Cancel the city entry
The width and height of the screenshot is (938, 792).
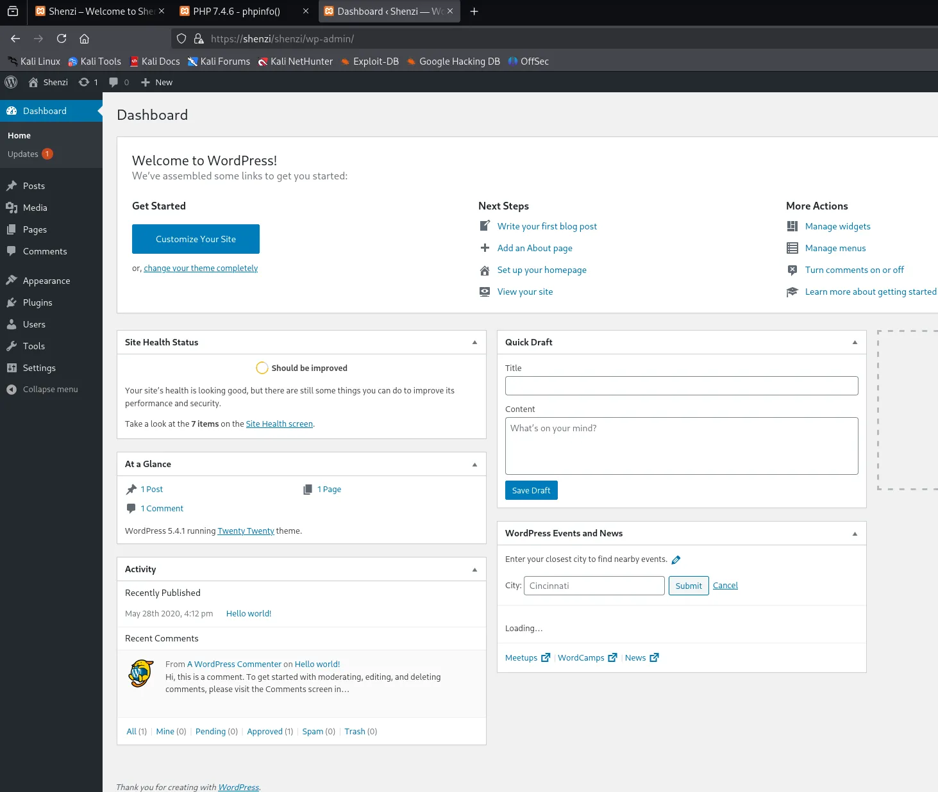pos(725,586)
